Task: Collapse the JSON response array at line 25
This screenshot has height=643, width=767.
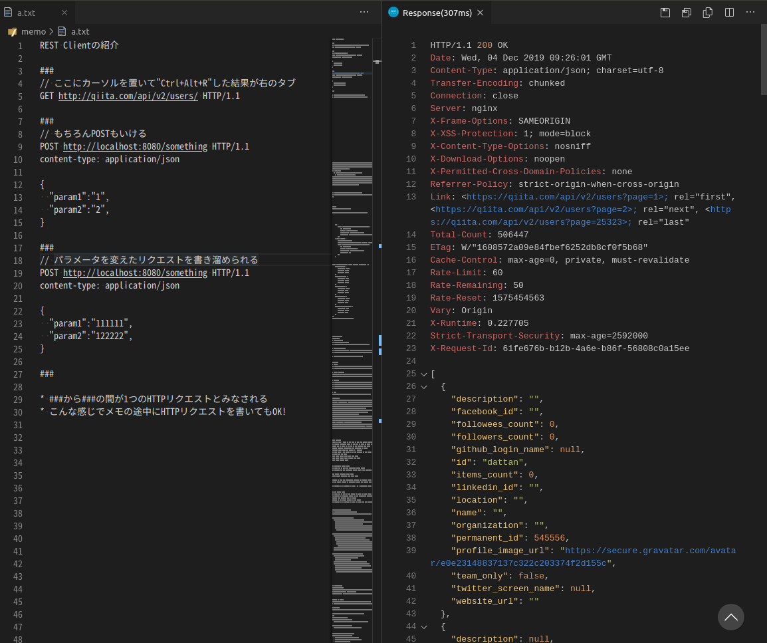Action: click(x=423, y=374)
